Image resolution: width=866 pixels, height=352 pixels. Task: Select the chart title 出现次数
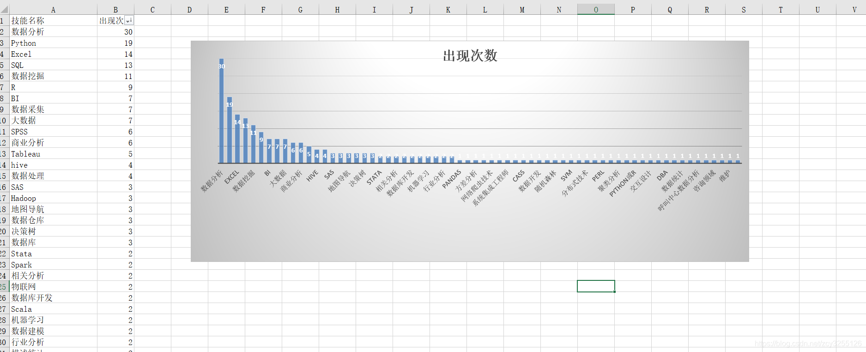(470, 55)
